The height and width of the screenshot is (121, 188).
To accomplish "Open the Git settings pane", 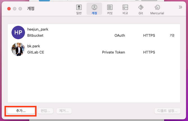I will click(141, 10).
